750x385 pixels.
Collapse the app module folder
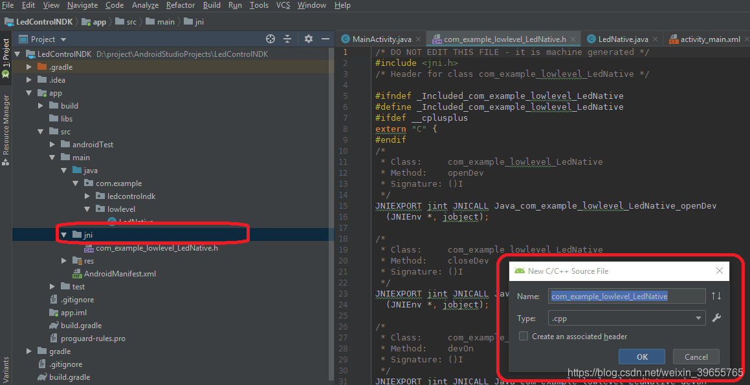29,92
